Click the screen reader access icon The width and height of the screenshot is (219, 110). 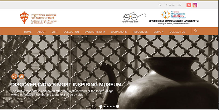pos(160,5)
